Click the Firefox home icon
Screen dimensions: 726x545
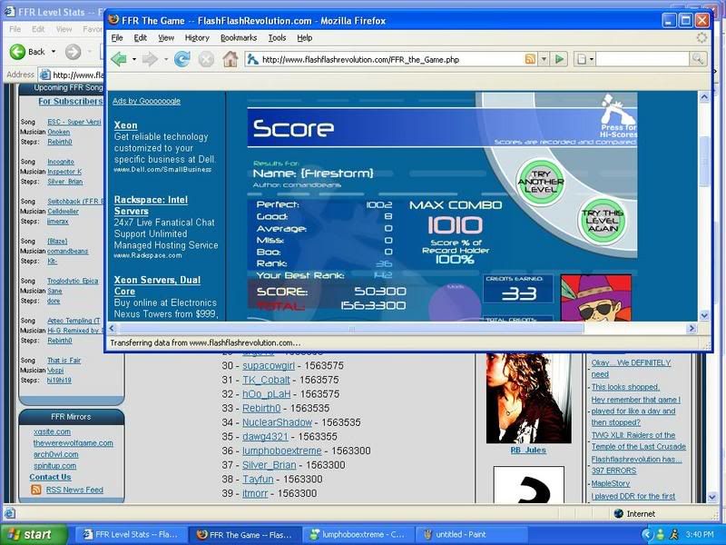[x=231, y=59]
